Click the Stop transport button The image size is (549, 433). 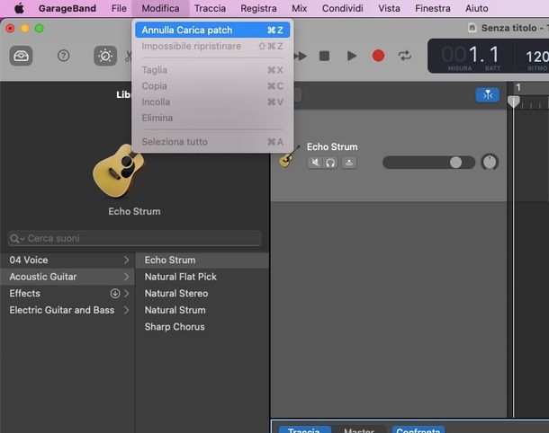point(325,56)
